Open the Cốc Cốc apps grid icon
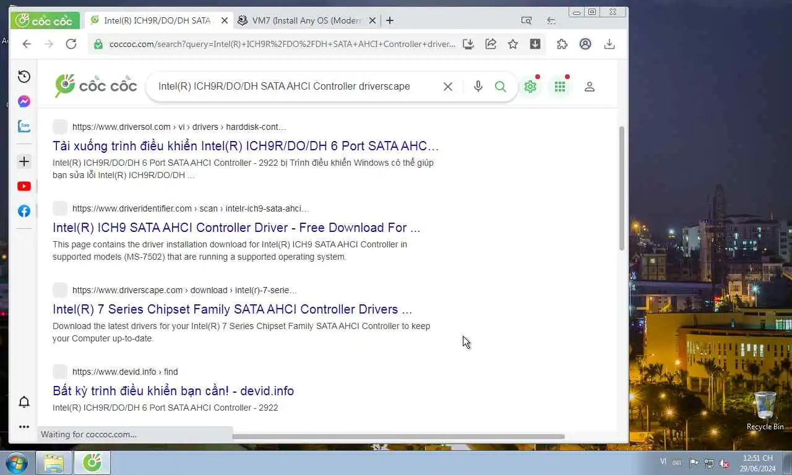This screenshot has width=792, height=475. pyautogui.click(x=560, y=87)
